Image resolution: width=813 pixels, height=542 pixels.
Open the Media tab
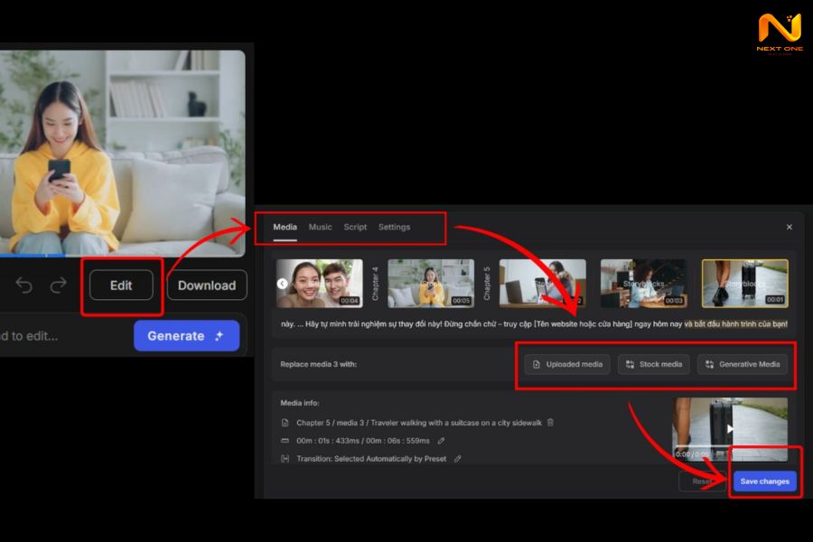coord(285,228)
